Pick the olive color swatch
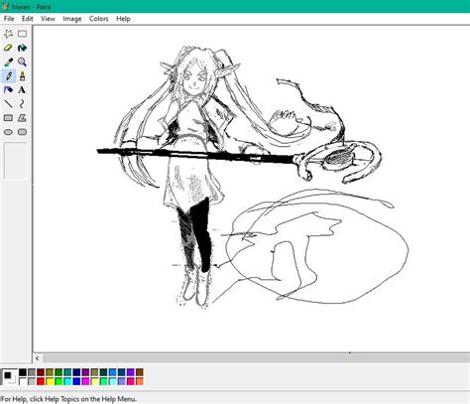The width and height of the screenshot is (470, 404). pos(50,372)
